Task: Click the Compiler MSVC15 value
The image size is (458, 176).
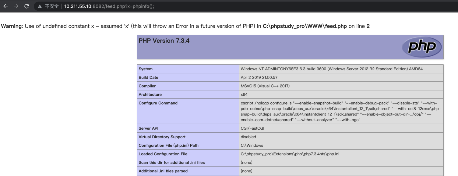Action: point(265,86)
